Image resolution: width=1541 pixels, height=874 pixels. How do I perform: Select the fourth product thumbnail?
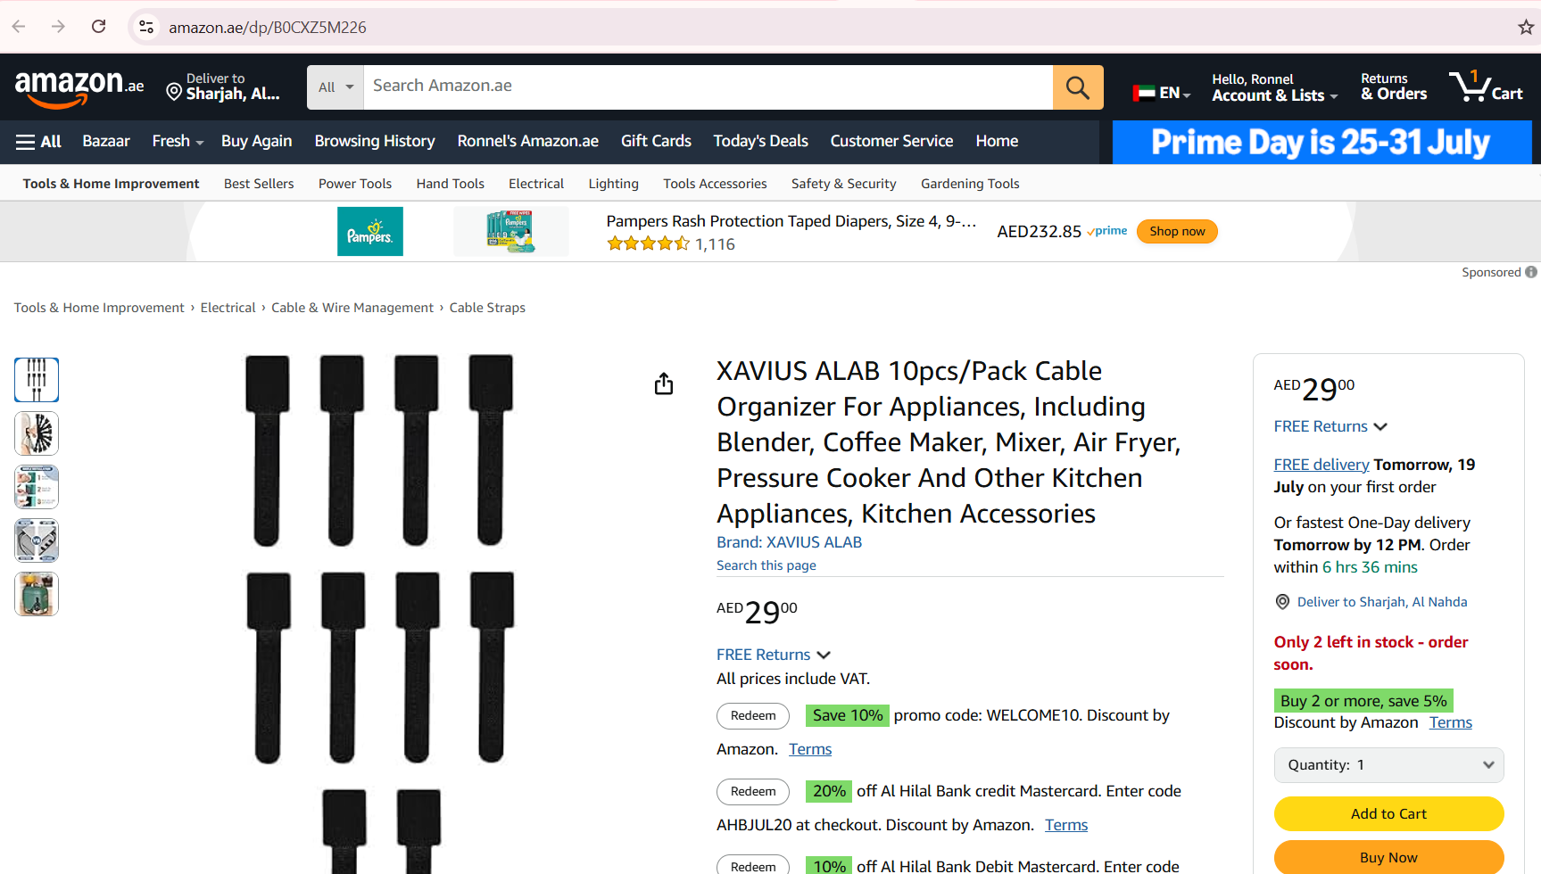(x=37, y=540)
